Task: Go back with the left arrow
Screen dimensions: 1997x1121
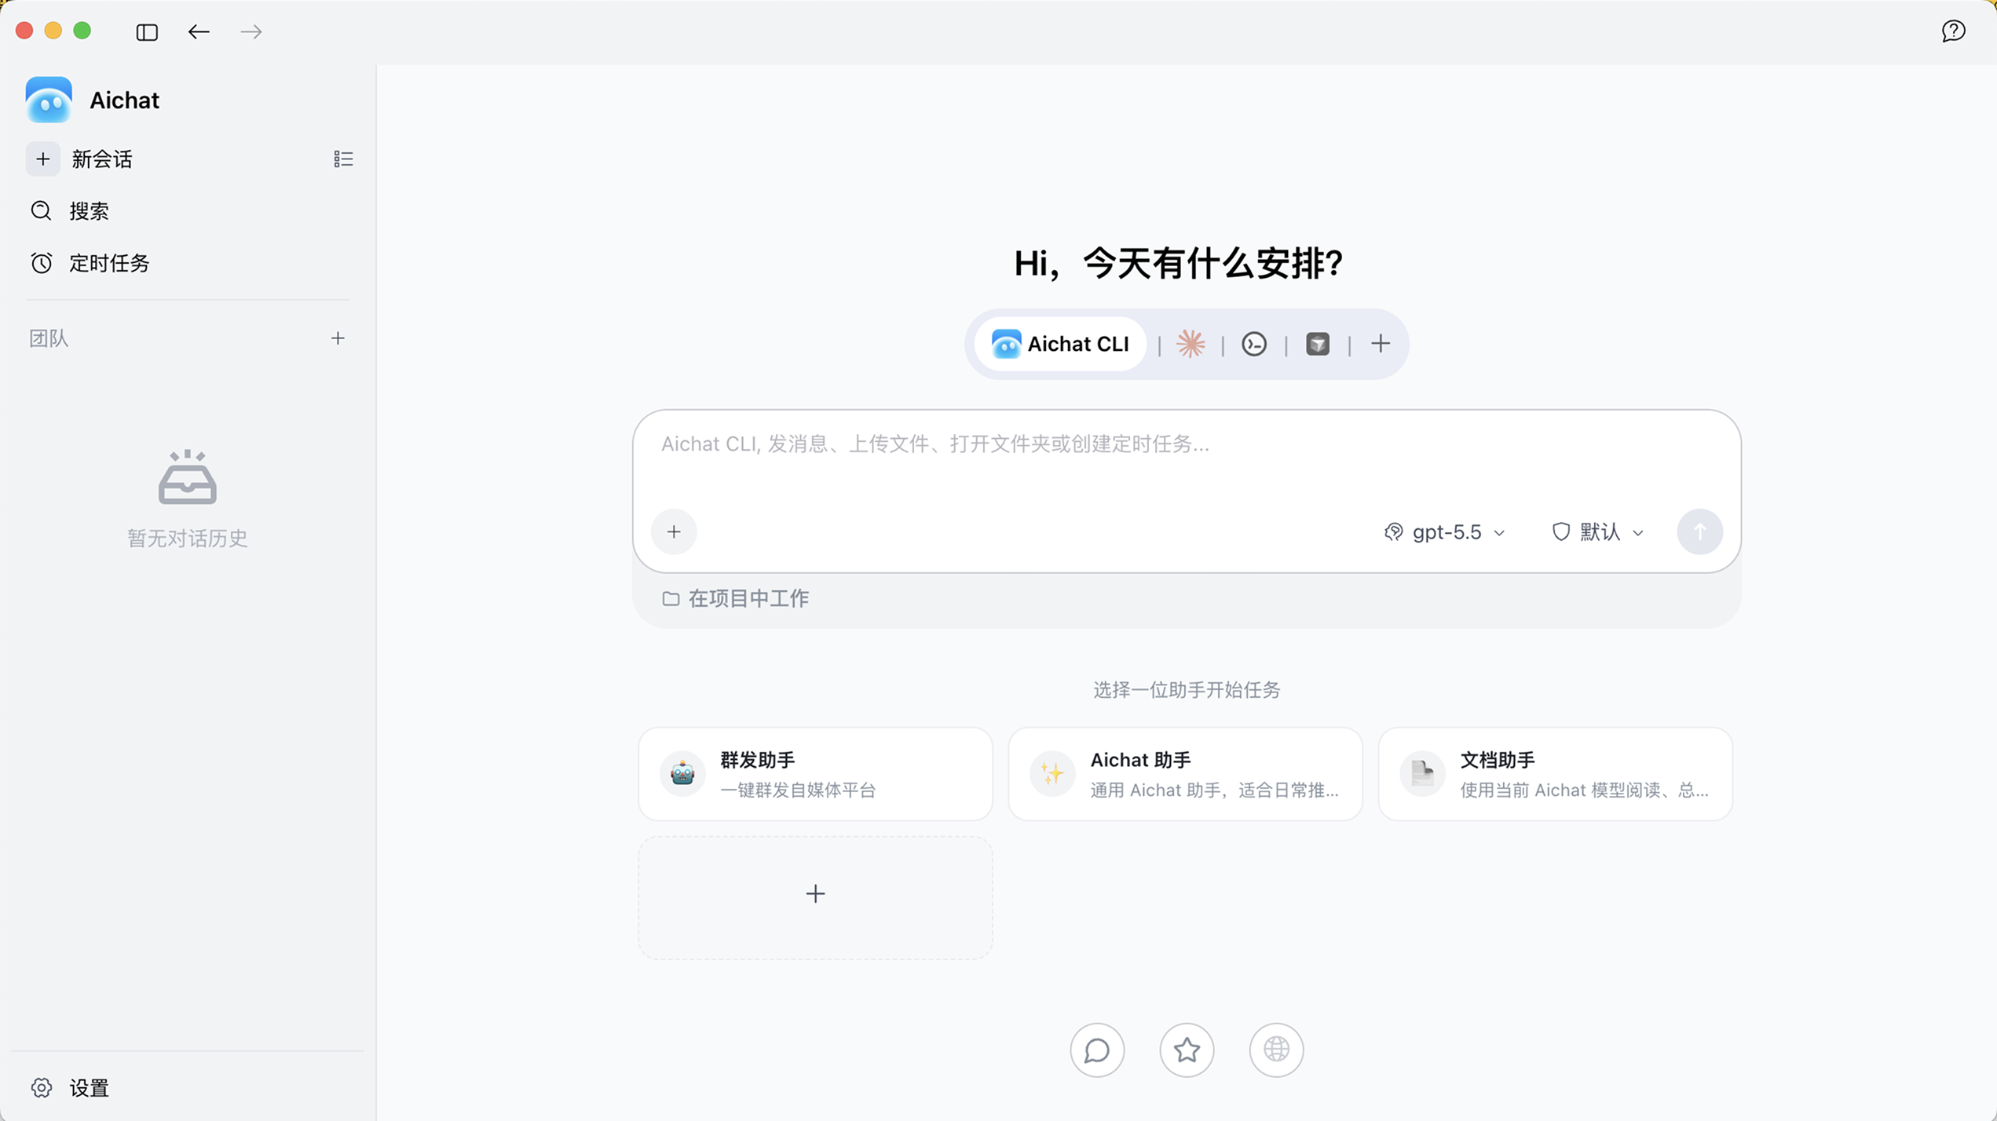Action: 199,32
